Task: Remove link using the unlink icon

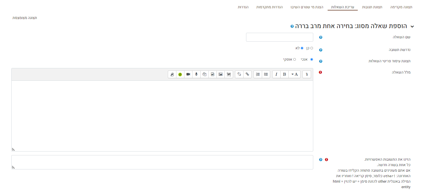Action: [239, 74]
